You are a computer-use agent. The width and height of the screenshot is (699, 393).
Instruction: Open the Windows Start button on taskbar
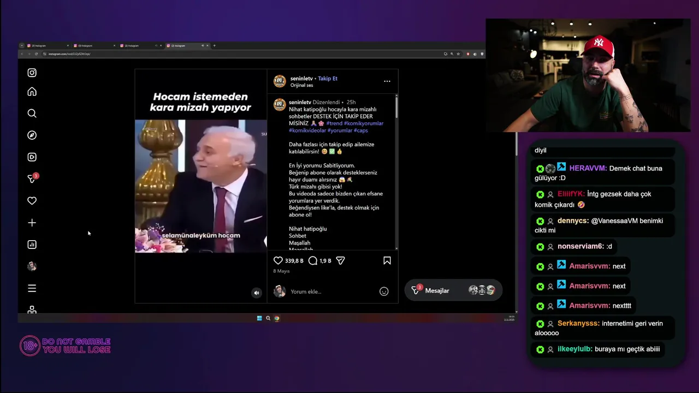pyautogui.click(x=259, y=318)
